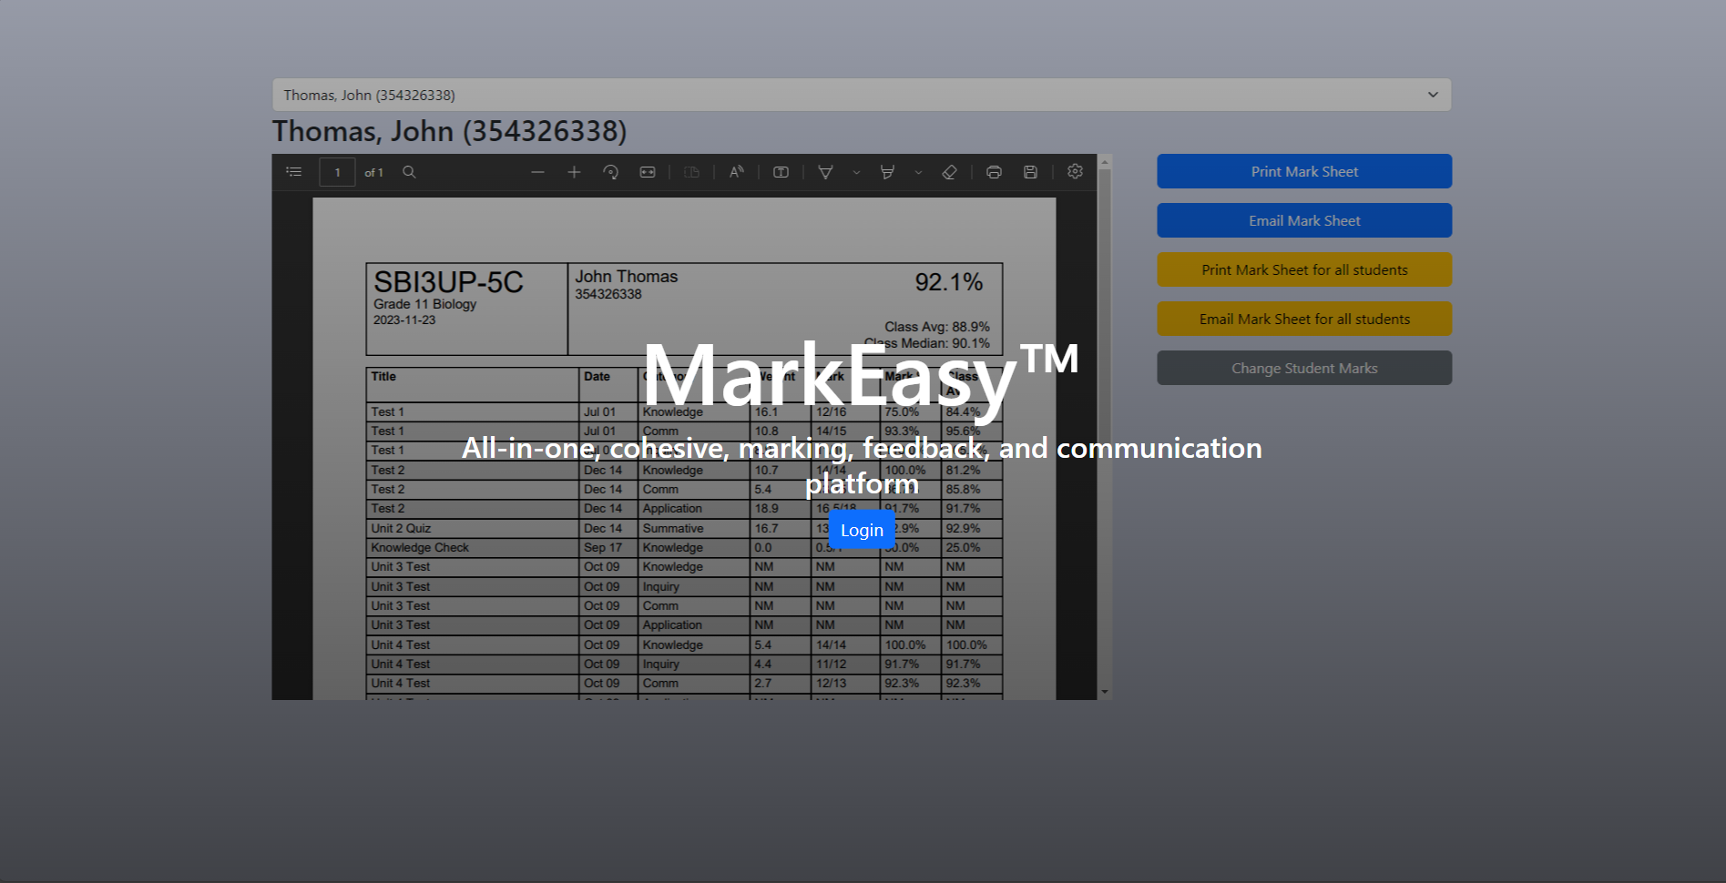Toggle two-page layout view
Image resolution: width=1726 pixels, height=883 pixels.
coord(692,171)
